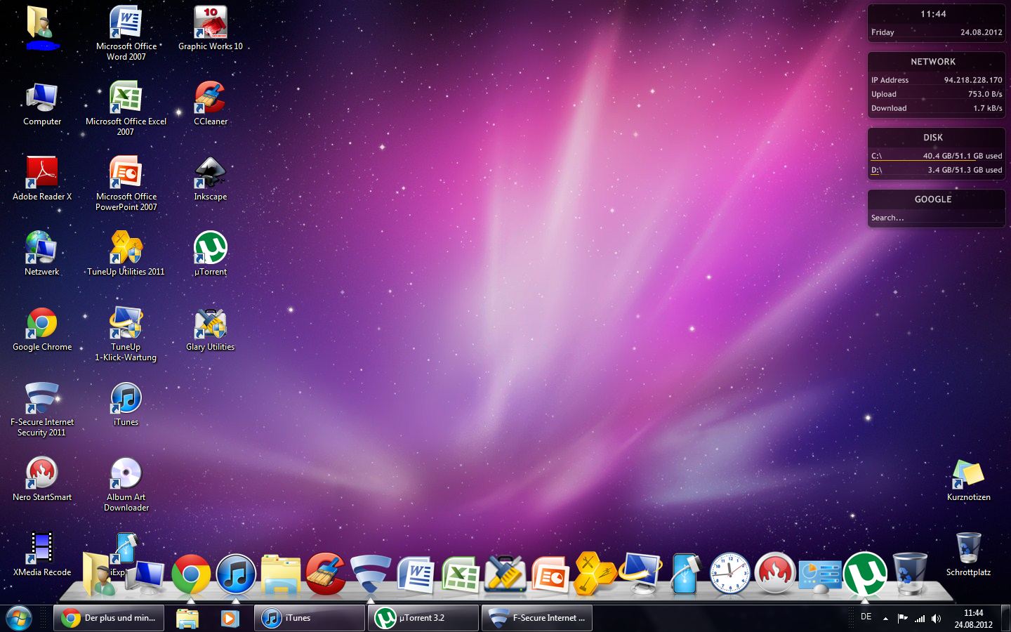The image size is (1011, 632).
Task: Open Kurznotizen desktop shortcut
Action: pos(969,480)
